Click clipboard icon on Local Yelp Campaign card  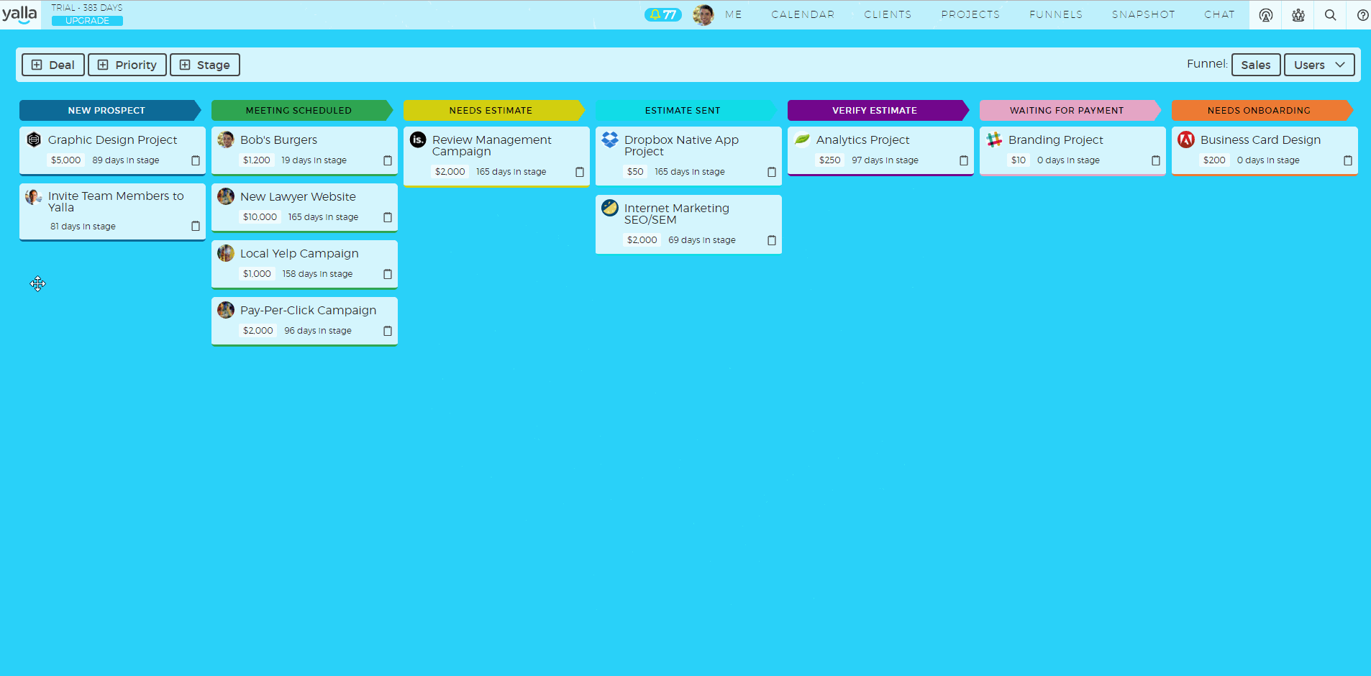[x=388, y=274]
